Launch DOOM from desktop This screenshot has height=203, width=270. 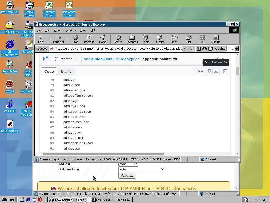pos(9,87)
